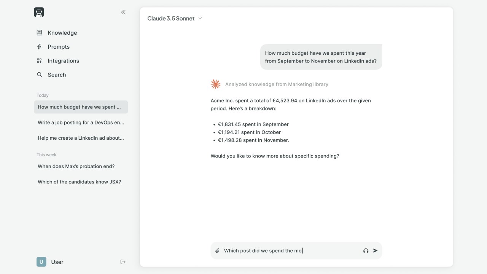
Task: Log out using the exit icon
Action: pos(123,262)
